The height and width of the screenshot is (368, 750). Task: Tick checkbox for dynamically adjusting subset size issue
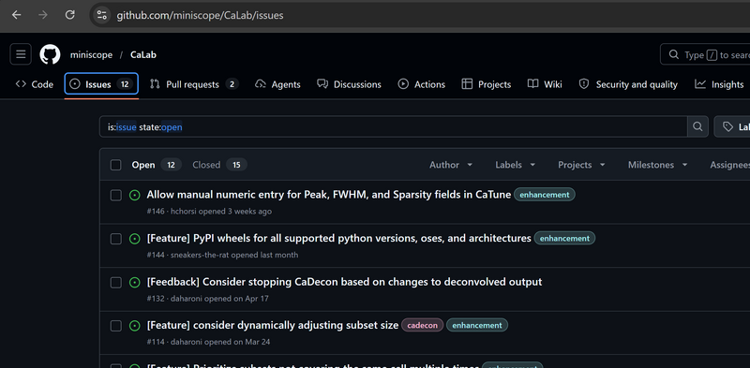click(115, 326)
